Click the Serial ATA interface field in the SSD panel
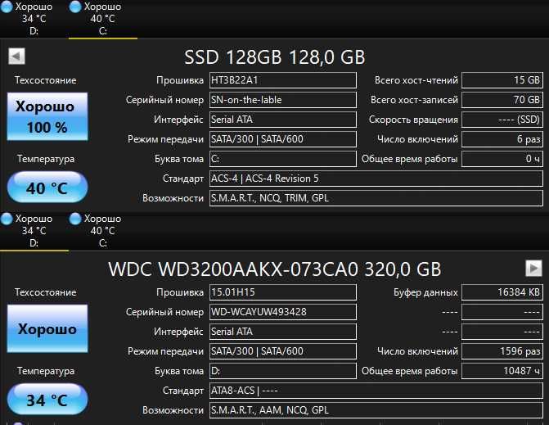 pos(283,120)
